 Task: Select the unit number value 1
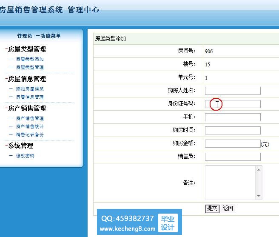click(206, 77)
